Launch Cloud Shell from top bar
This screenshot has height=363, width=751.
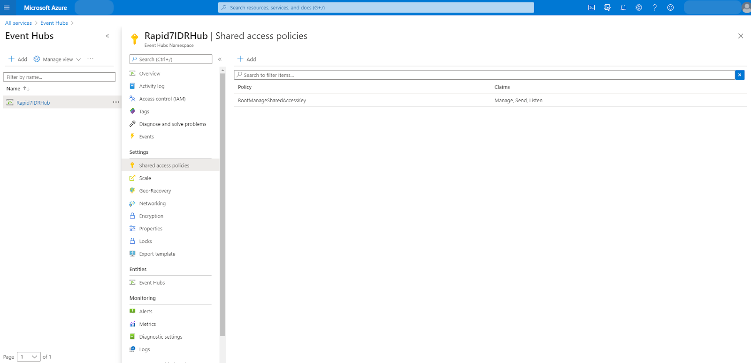click(x=591, y=8)
